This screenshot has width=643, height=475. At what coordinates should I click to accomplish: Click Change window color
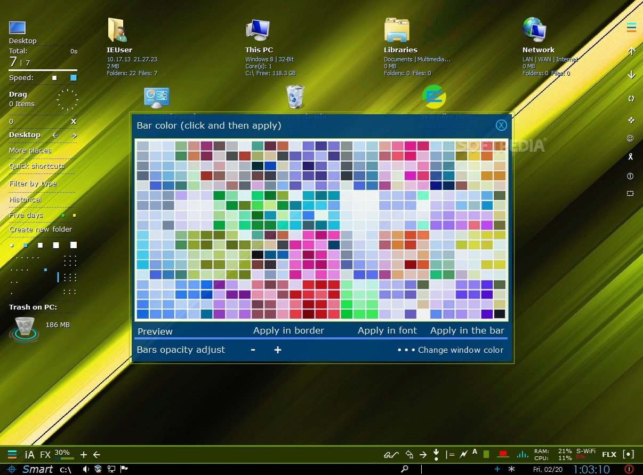click(461, 350)
